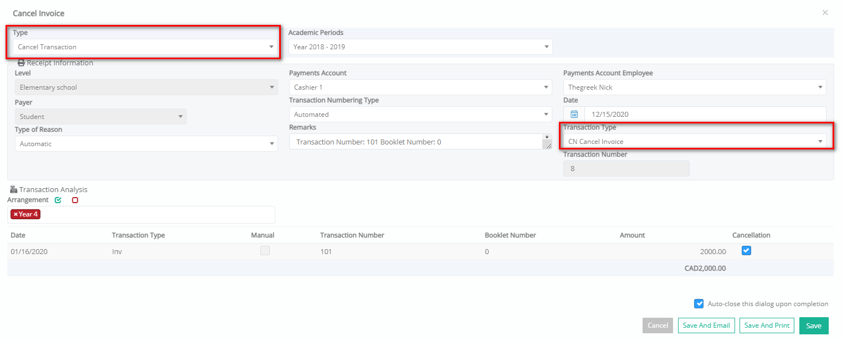Click the Date field 12/15/2020
Viewport: 842px width, 341px height.
(705, 115)
